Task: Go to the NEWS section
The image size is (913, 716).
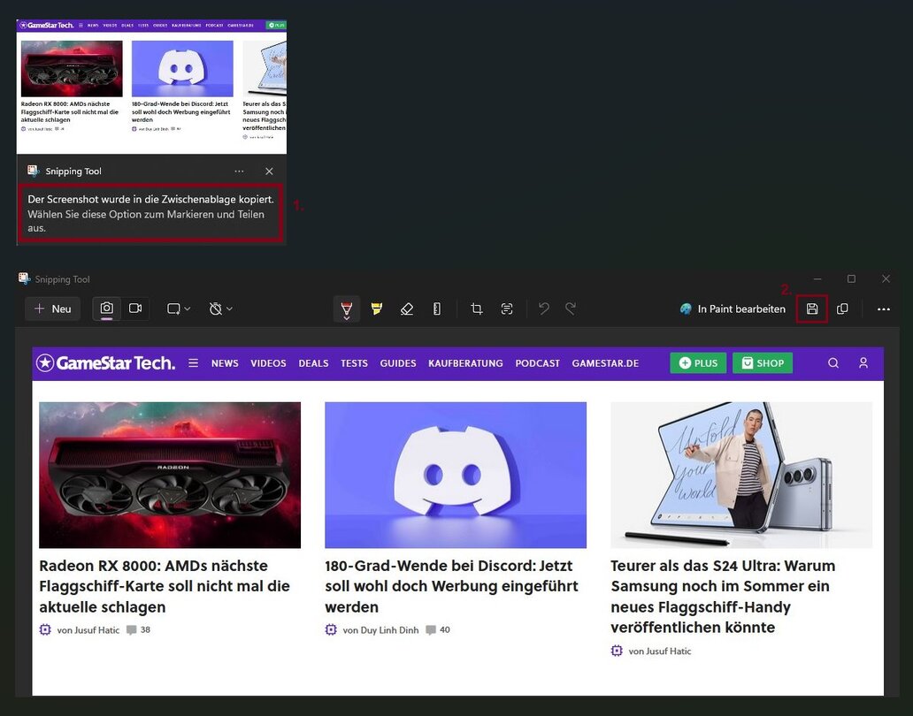Action: click(225, 363)
